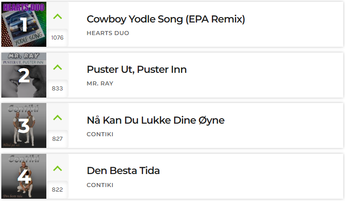Screen dimensions: 345x201
Task: Visit HEARTS DUO artist name
Action: coord(108,33)
